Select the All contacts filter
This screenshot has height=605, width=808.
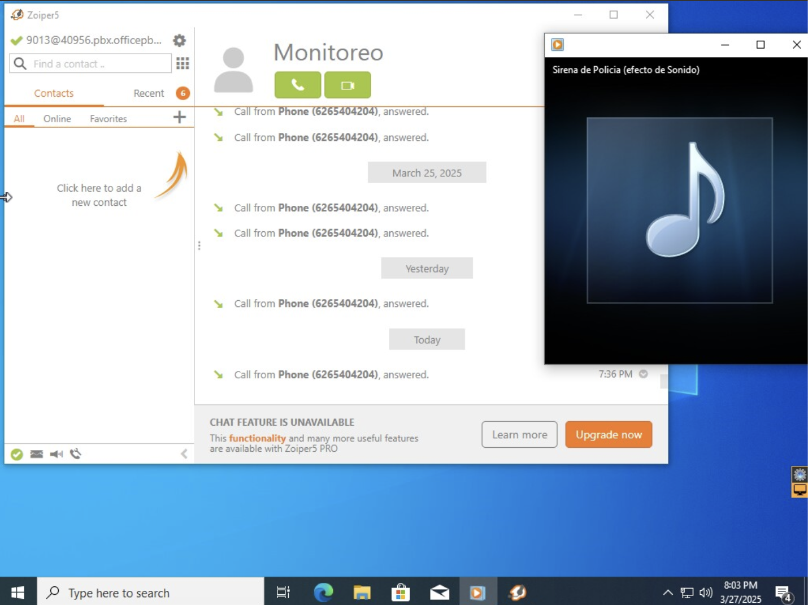pyautogui.click(x=19, y=119)
